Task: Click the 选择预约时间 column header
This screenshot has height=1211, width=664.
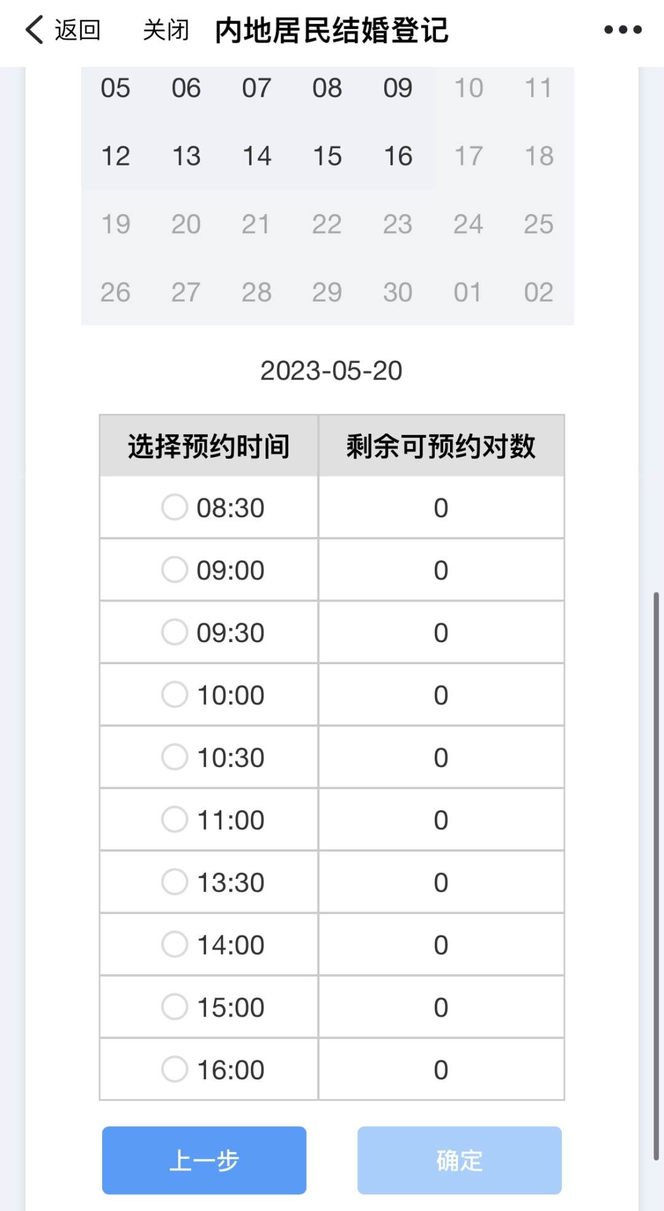Action: [209, 446]
